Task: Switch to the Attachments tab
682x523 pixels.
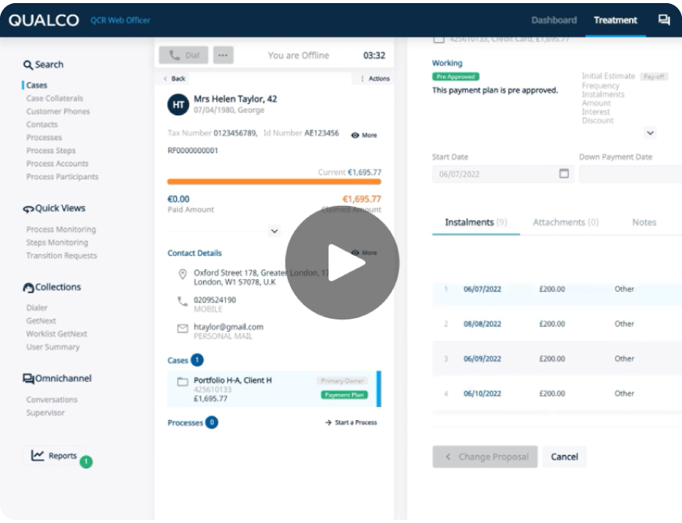Action: (x=564, y=222)
